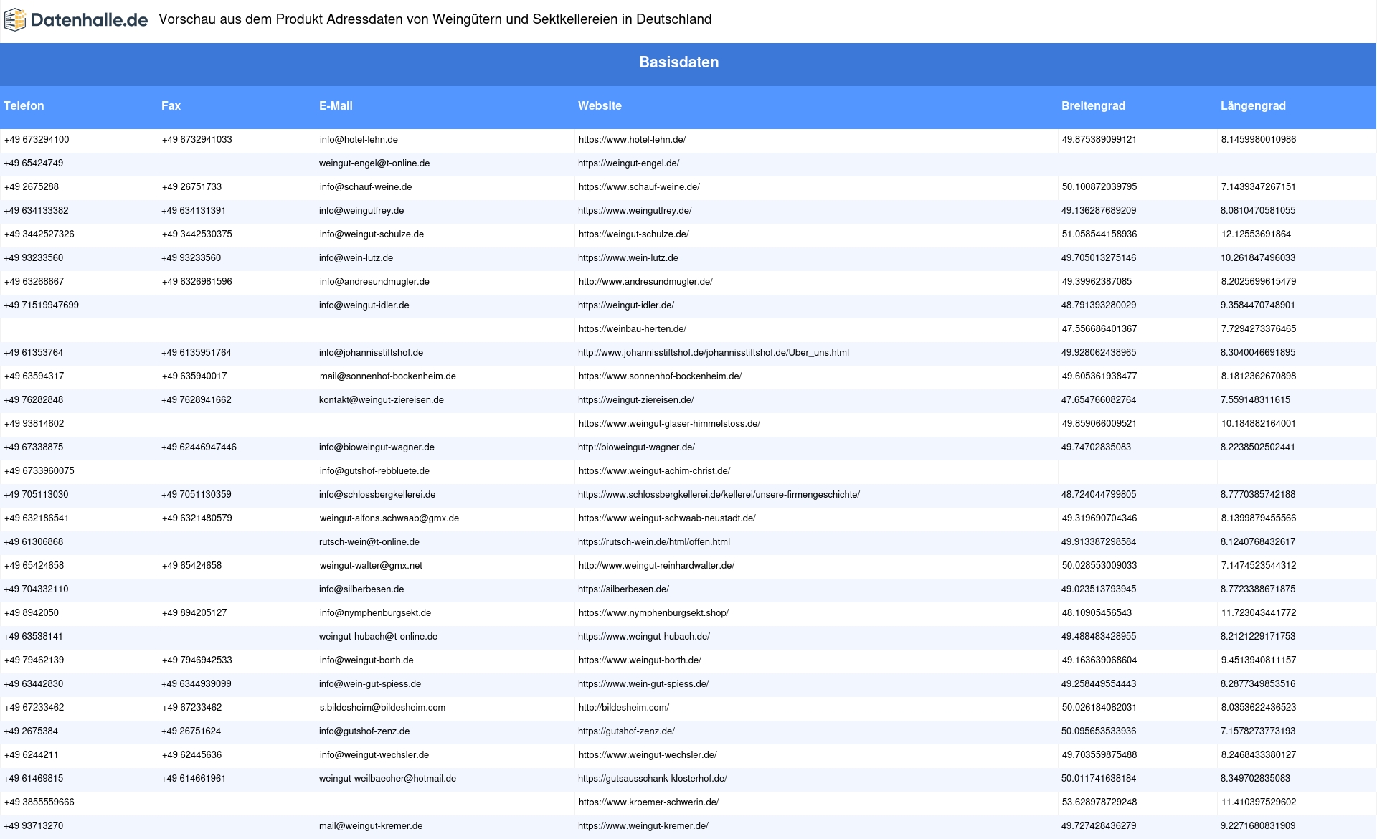Open the https://www.hotel-lehn.de/ website link
Viewport: 1377px width, 839px height.
pos(632,140)
